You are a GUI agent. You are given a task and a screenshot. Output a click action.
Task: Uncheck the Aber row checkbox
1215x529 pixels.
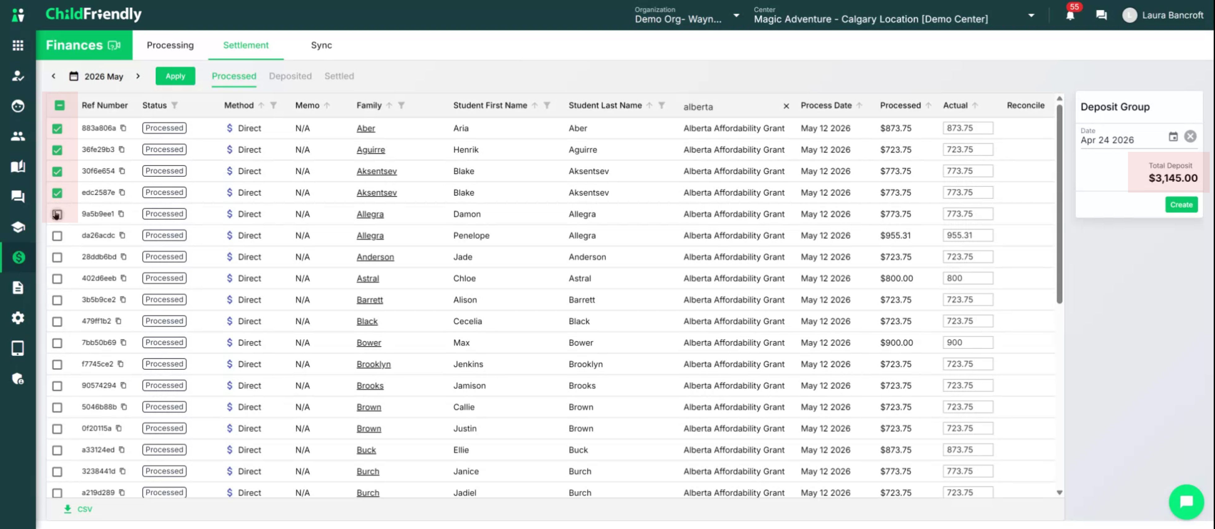tap(57, 128)
